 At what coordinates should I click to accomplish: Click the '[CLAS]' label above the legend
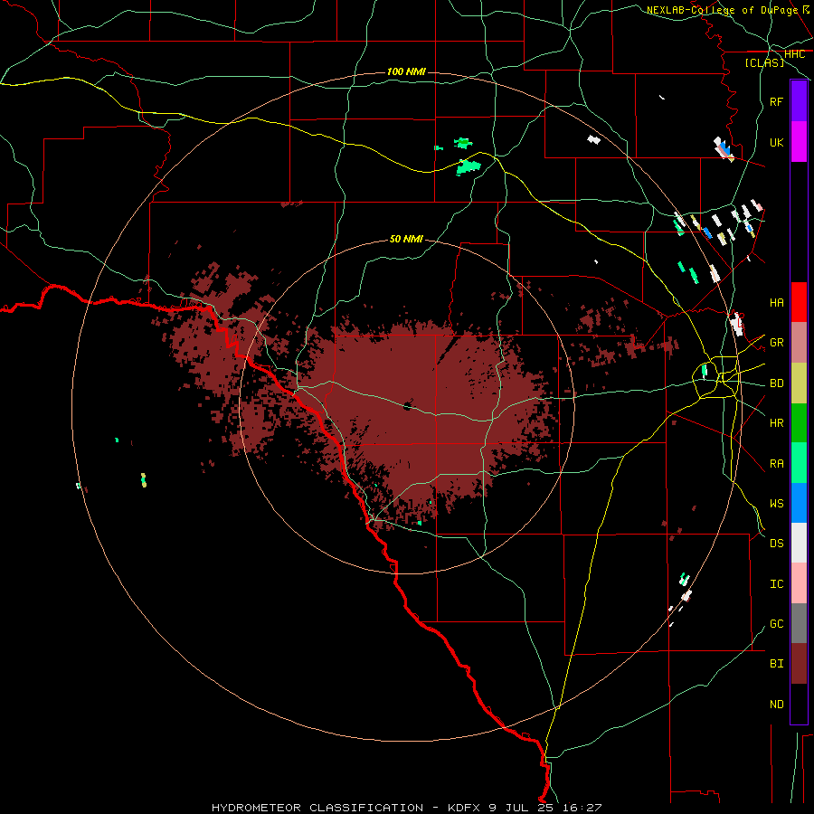pos(764,62)
